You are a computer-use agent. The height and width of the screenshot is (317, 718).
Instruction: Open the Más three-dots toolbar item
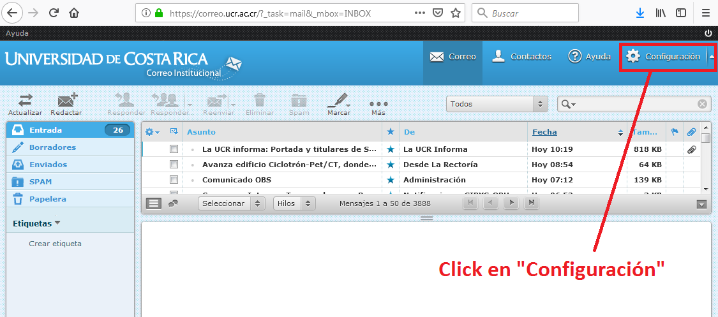pos(378,107)
